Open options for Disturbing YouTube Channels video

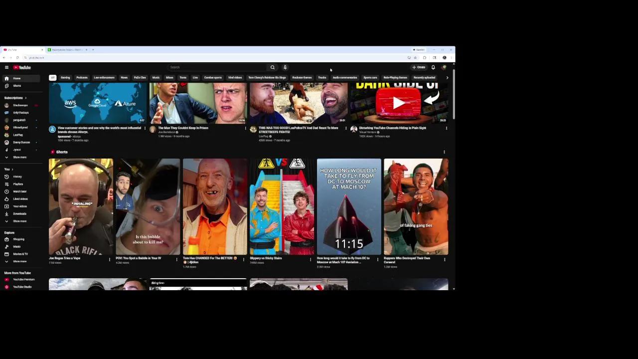(x=446, y=128)
